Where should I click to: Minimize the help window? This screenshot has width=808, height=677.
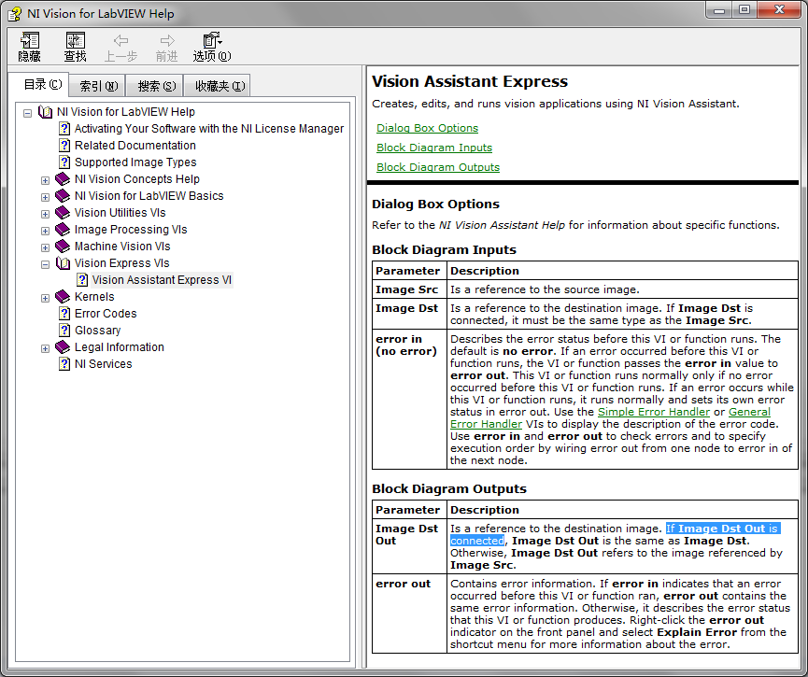click(x=719, y=10)
